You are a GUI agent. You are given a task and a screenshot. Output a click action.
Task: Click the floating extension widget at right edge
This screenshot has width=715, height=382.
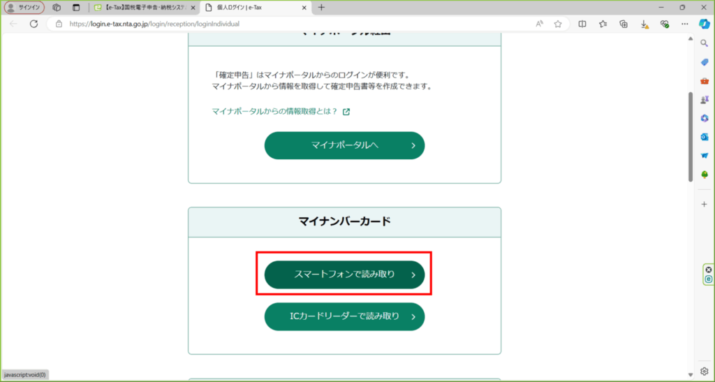pyautogui.click(x=708, y=274)
